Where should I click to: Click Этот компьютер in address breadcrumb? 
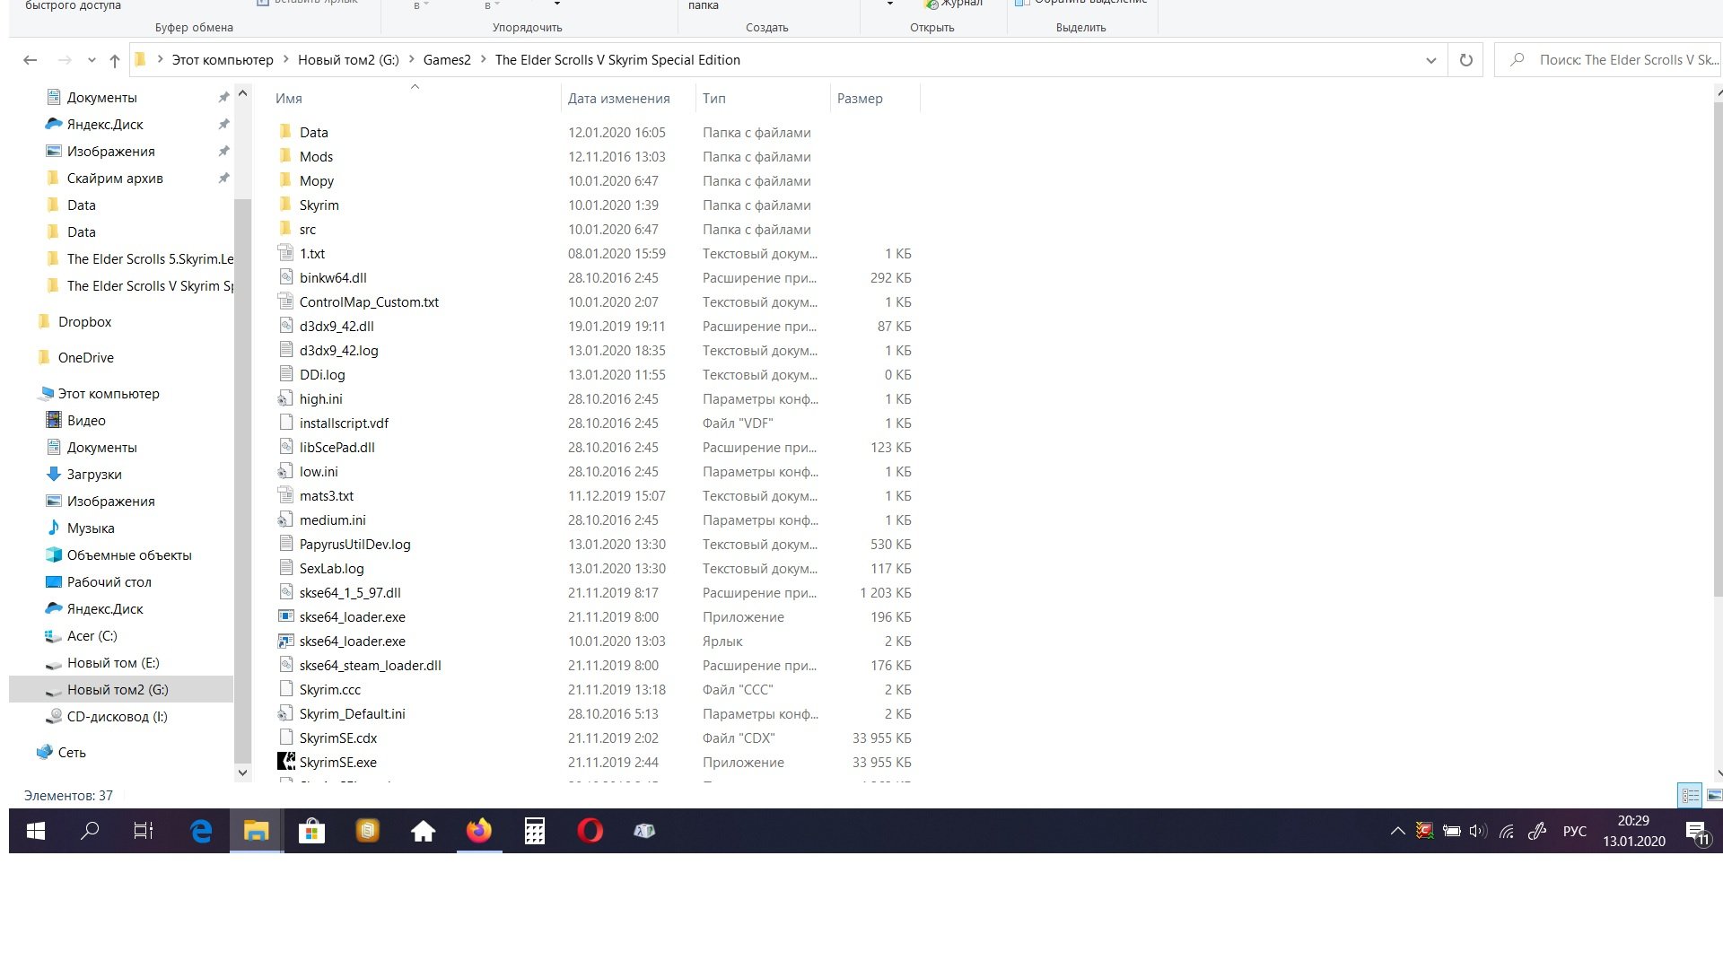click(223, 60)
